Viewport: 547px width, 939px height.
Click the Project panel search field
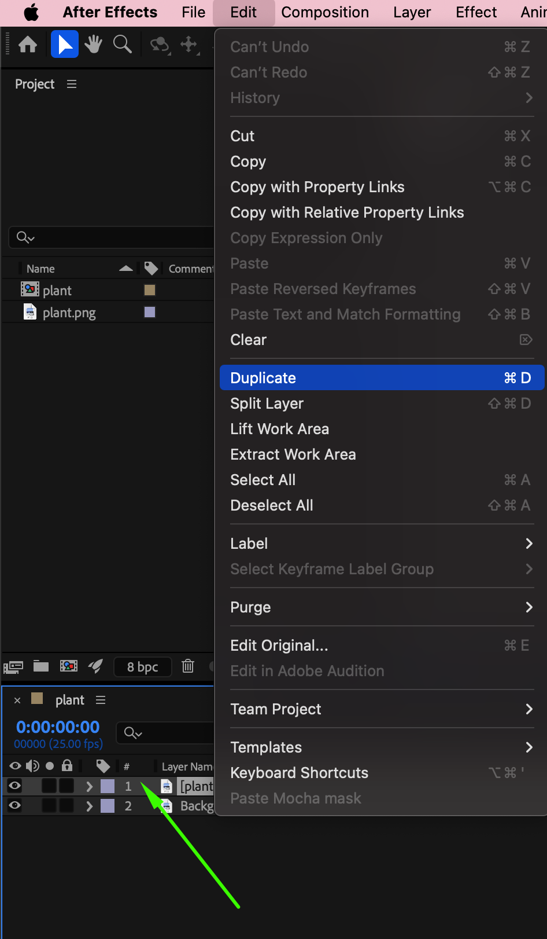116,237
